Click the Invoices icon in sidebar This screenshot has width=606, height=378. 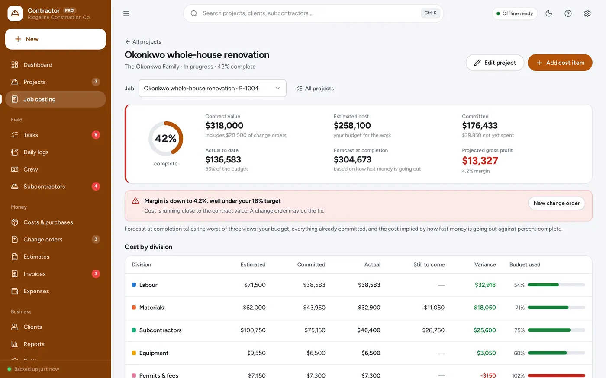click(15, 274)
